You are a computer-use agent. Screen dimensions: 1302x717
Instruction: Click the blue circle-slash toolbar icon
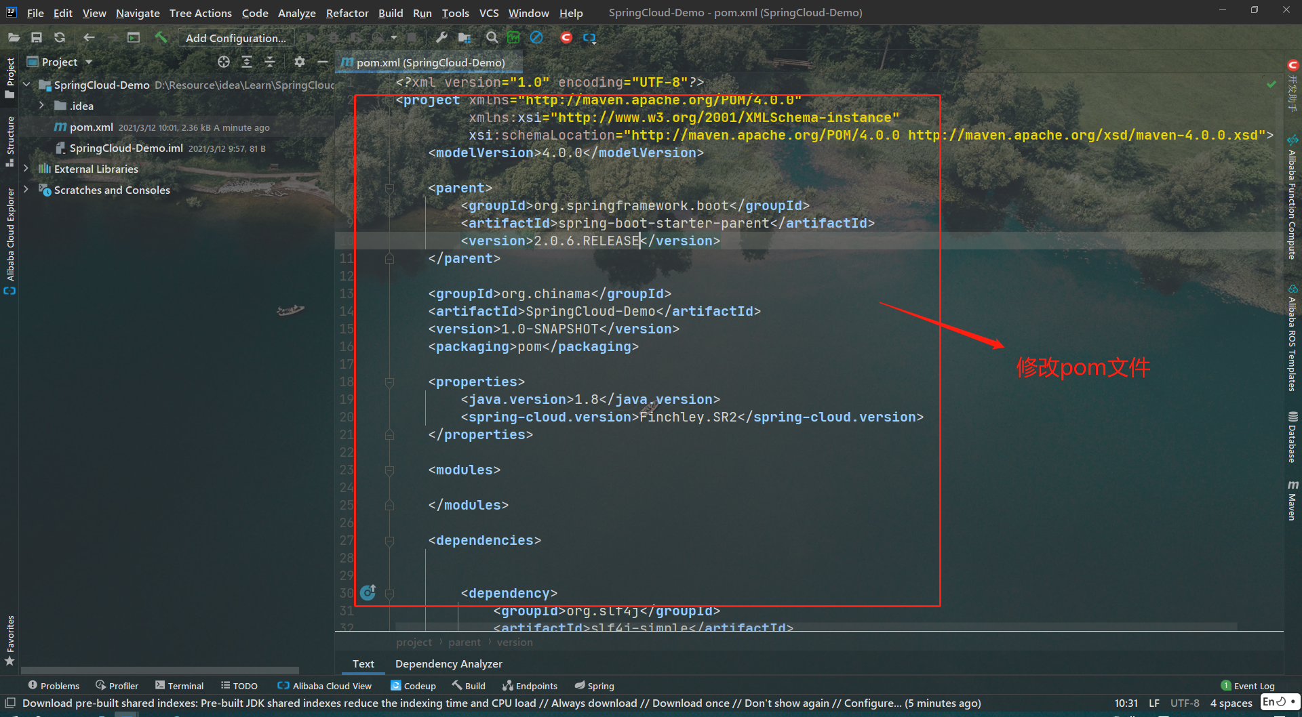[536, 38]
